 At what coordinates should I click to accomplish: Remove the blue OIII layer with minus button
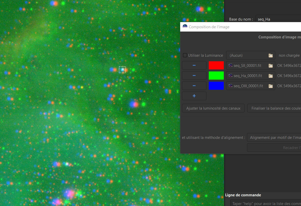tap(194, 86)
